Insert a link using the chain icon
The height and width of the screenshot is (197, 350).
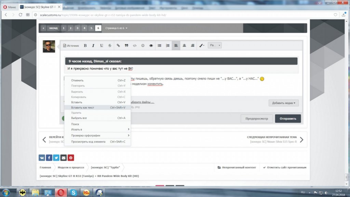pos(118,45)
